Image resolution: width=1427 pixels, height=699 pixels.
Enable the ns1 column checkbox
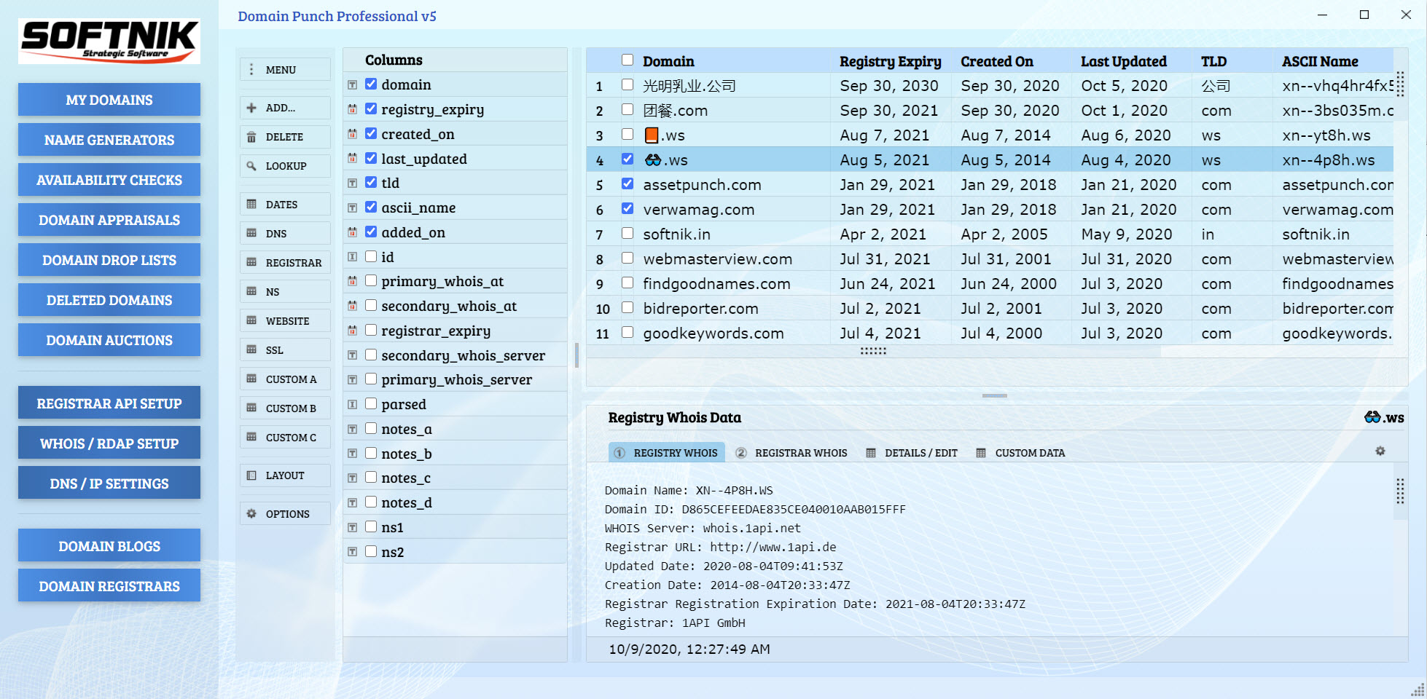click(371, 526)
